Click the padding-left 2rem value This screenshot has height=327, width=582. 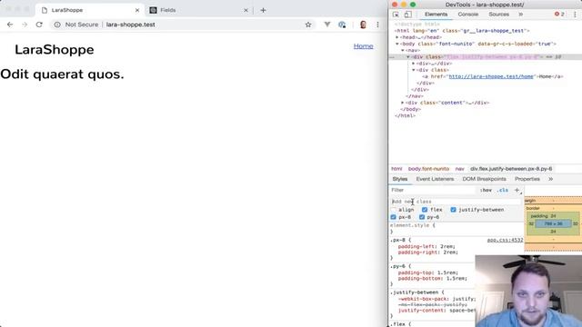447,246
